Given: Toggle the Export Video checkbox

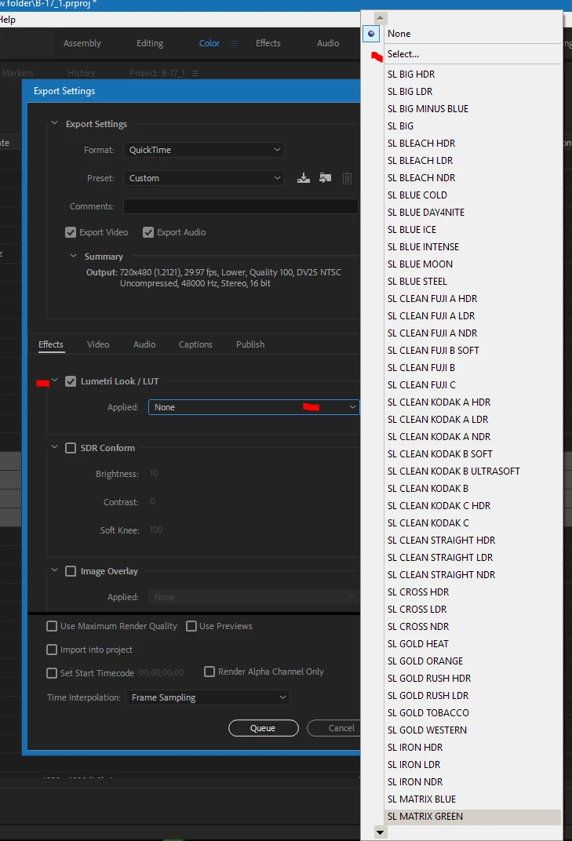Looking at the screenshot, I should [71, 232].
